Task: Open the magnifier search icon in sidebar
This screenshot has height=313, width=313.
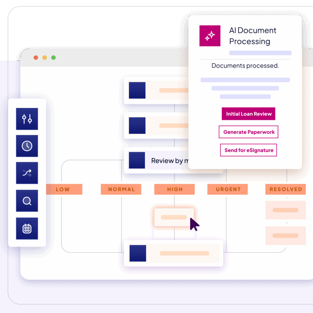Action: (27, 201)
